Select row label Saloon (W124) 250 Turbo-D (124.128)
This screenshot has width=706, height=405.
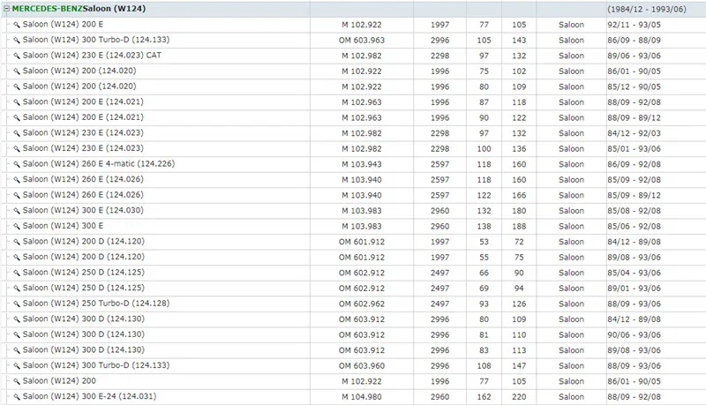click(x=96, y=304)
